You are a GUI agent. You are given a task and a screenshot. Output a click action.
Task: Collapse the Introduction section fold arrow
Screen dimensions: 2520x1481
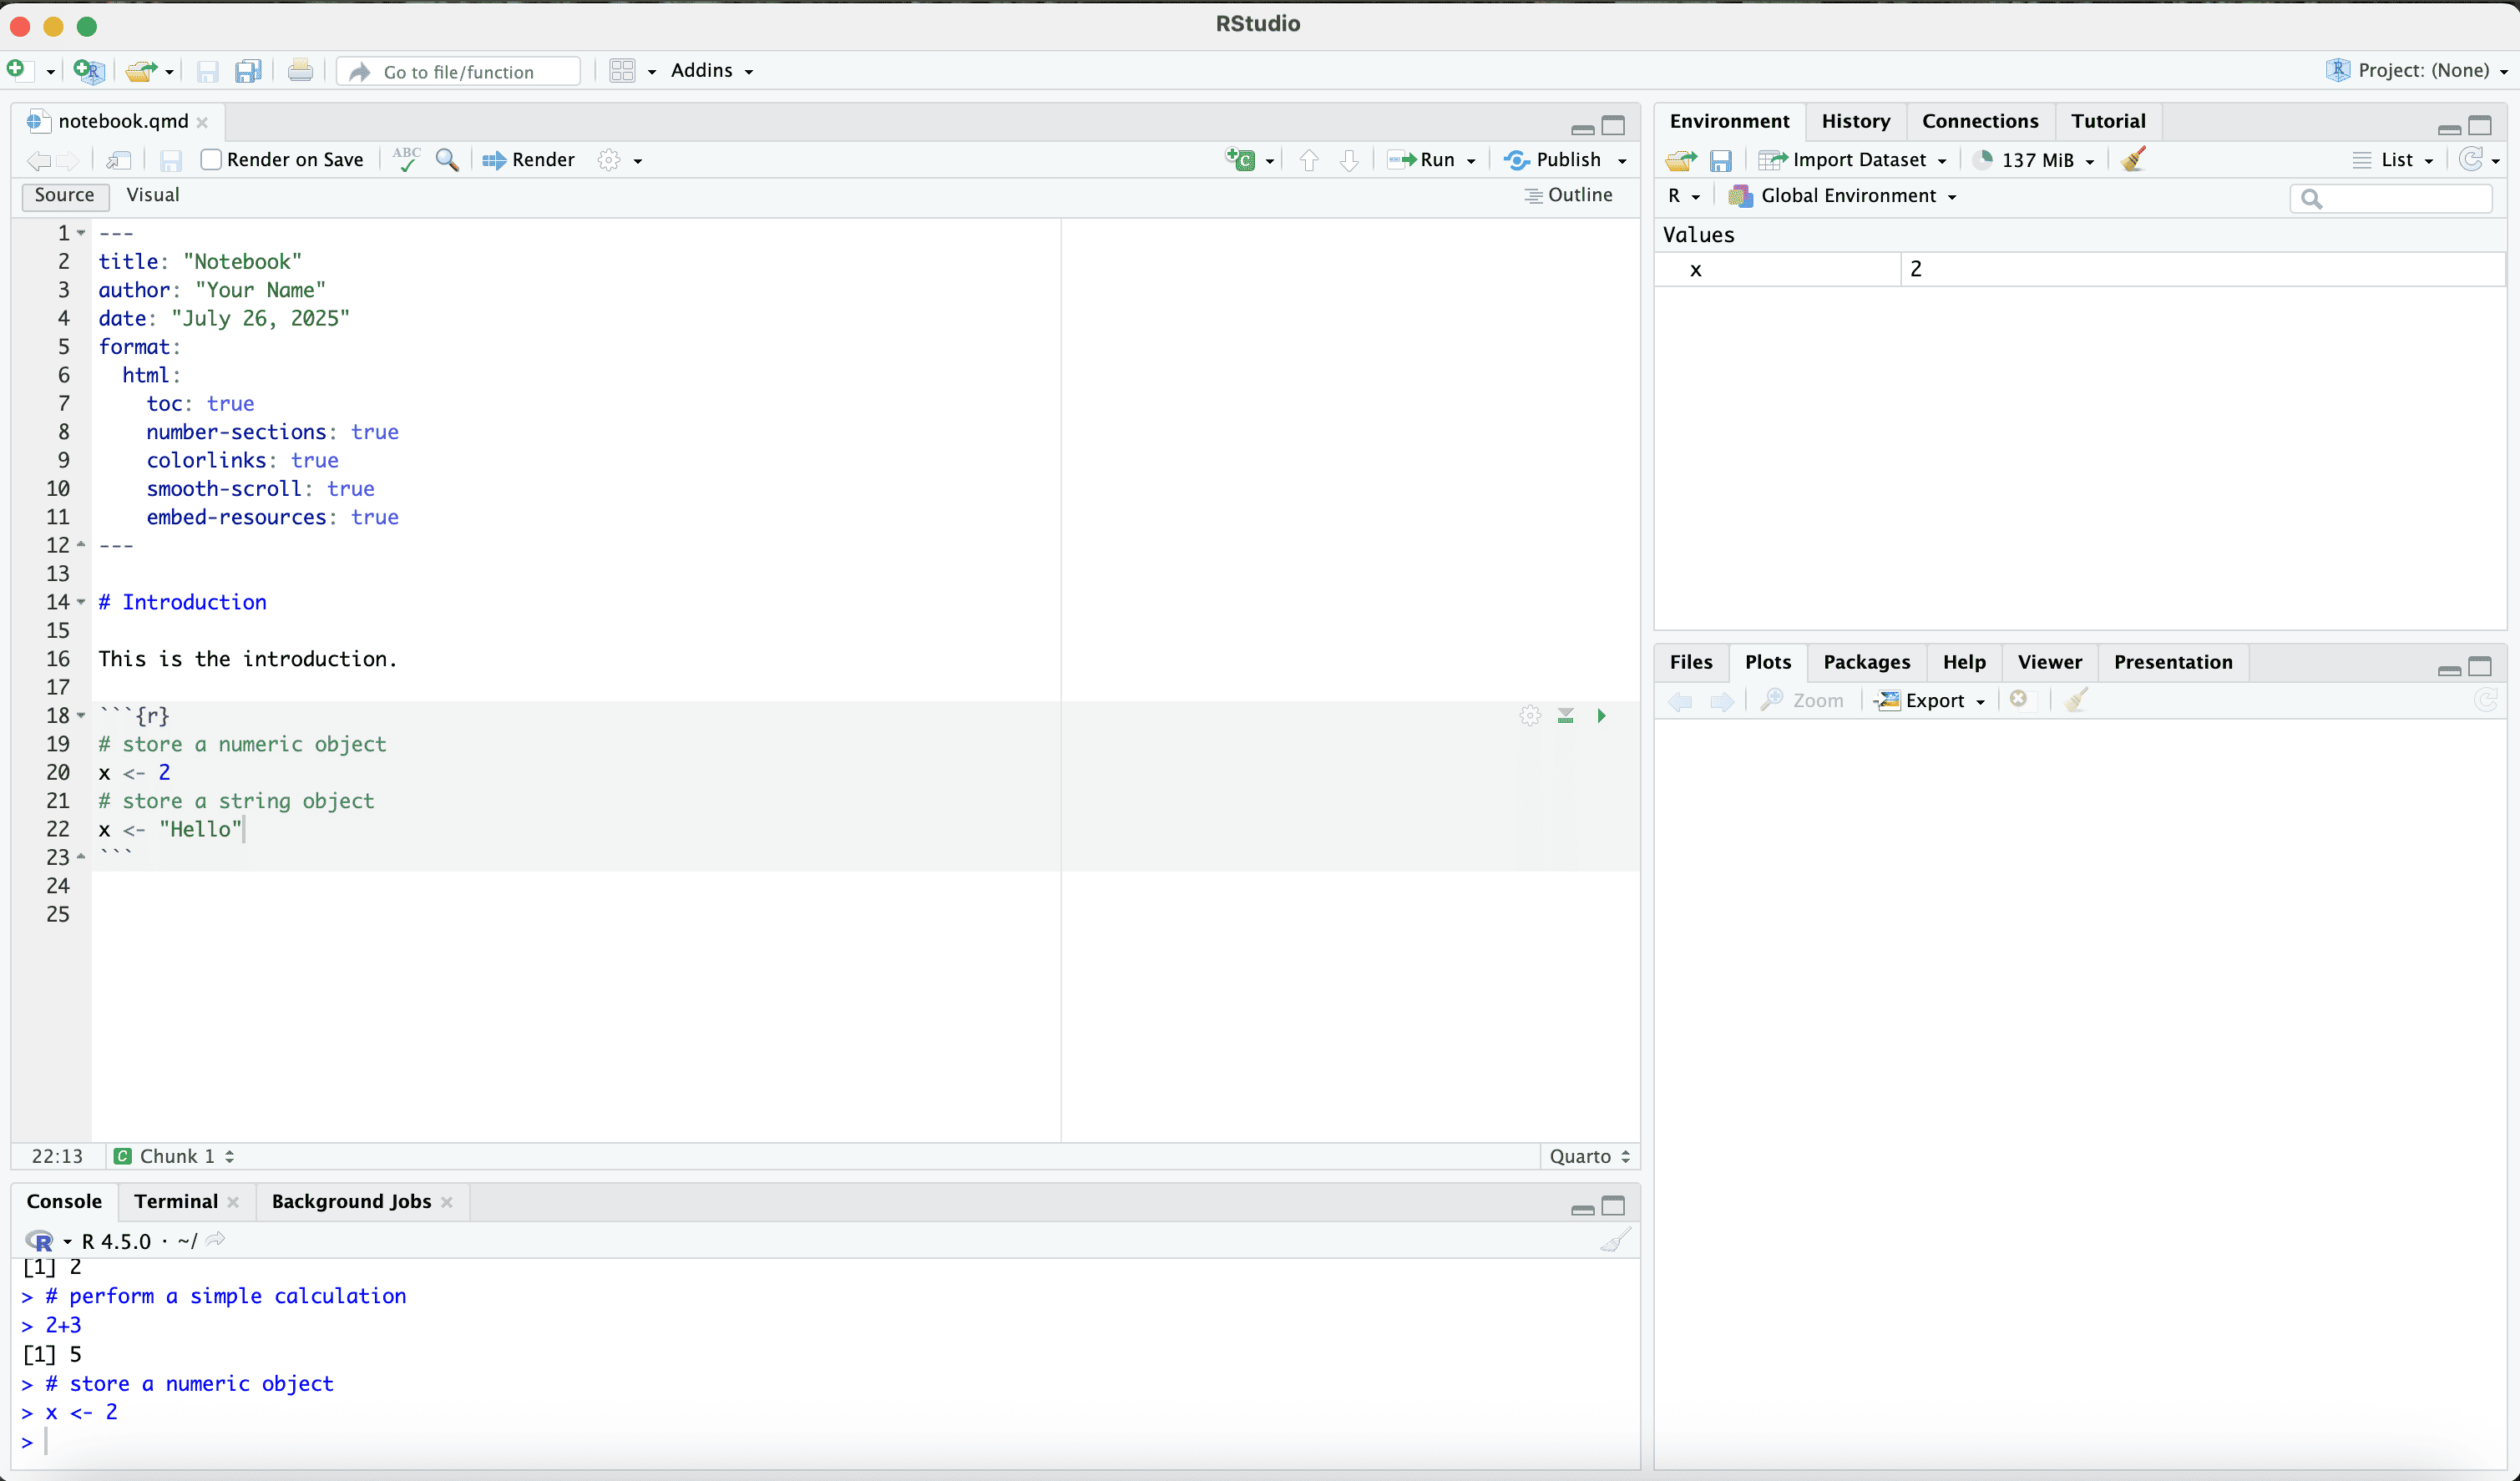tap(81, 602)
